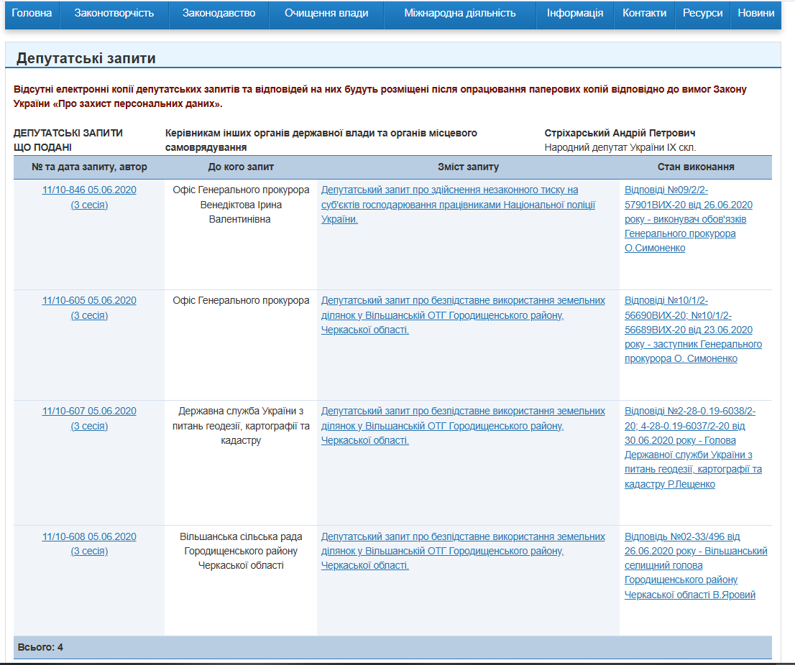The height and width of the screenshot is (665, 795).
Task: Click the До кого запит column header
Action: click(241, 167)
